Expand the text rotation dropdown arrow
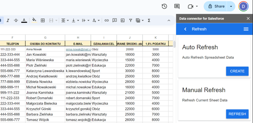253x123 pixels. coord(99,20)
